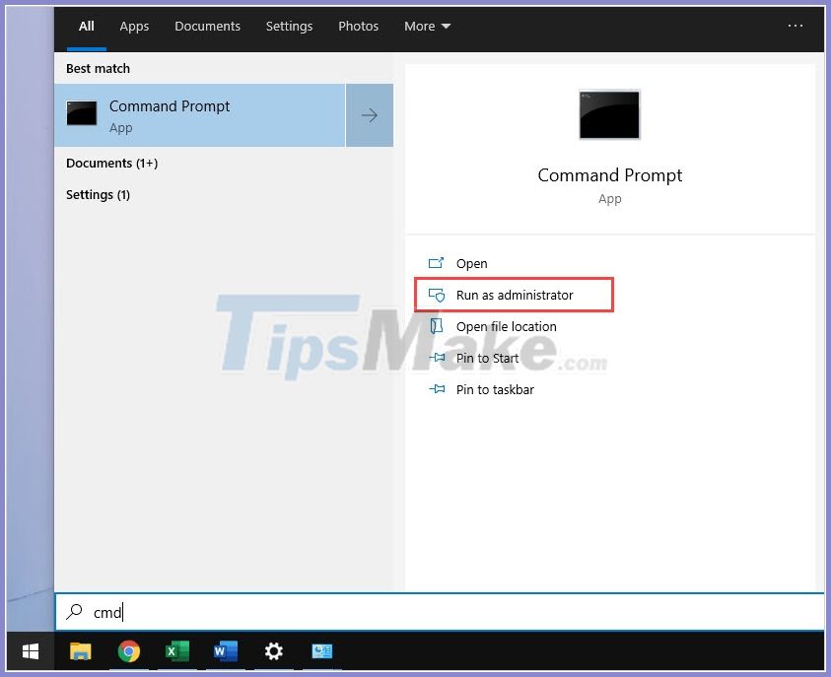831x677 pixels.
Task: Click the Command Prompt app icon in Best match
Action: coord(81,112)
